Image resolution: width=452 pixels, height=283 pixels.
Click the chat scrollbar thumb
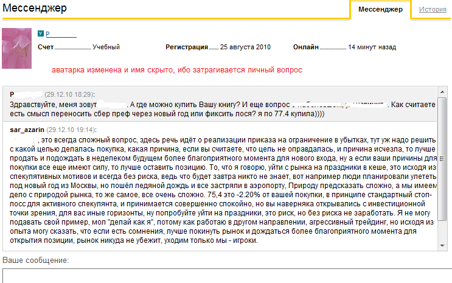(x=442, y=159)
